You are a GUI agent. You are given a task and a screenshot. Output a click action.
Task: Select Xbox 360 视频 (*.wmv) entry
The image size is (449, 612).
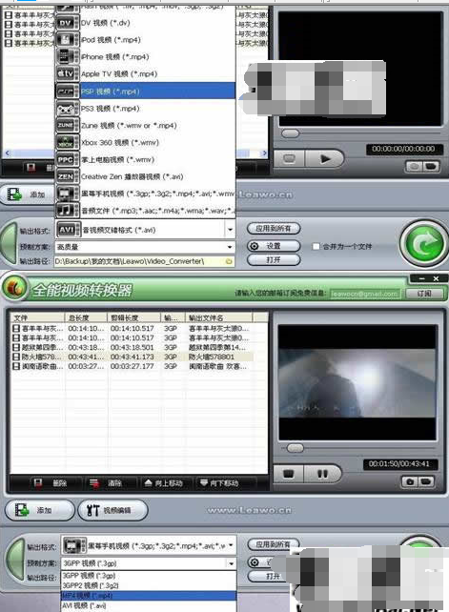(x=157, y=143)
